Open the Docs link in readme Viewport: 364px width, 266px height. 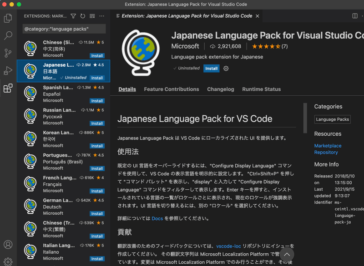(x=157, y=218)
